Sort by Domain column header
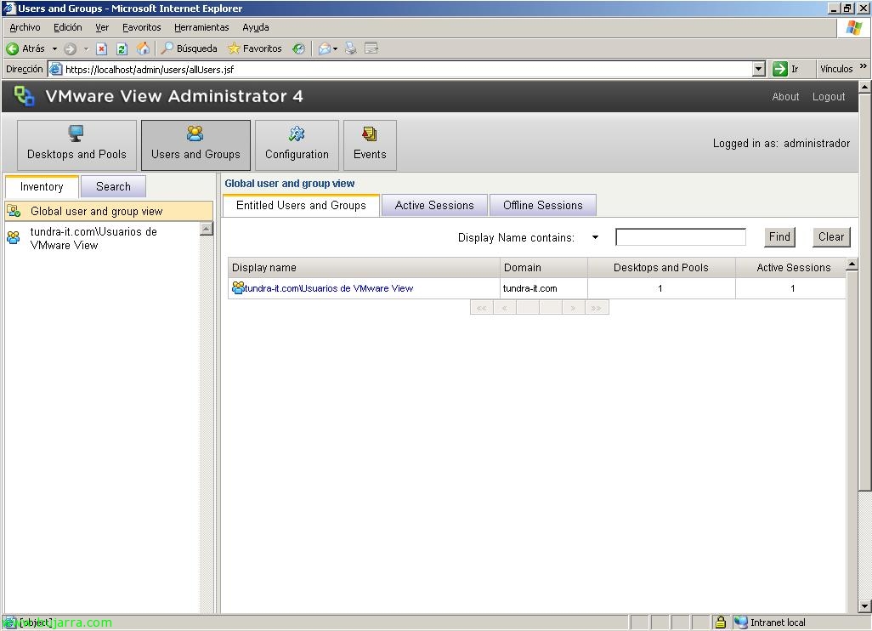 pos(543,267)
